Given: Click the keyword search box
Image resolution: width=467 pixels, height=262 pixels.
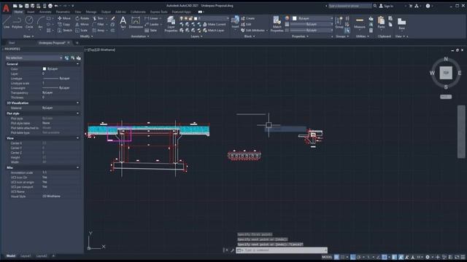Looking at the screenshot, I should tap(350, 6).
